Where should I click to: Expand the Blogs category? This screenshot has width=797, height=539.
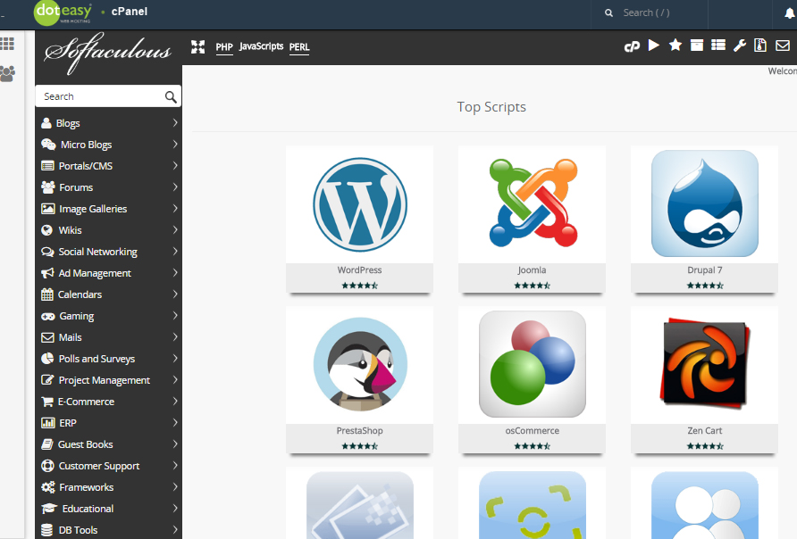[109, 123]
